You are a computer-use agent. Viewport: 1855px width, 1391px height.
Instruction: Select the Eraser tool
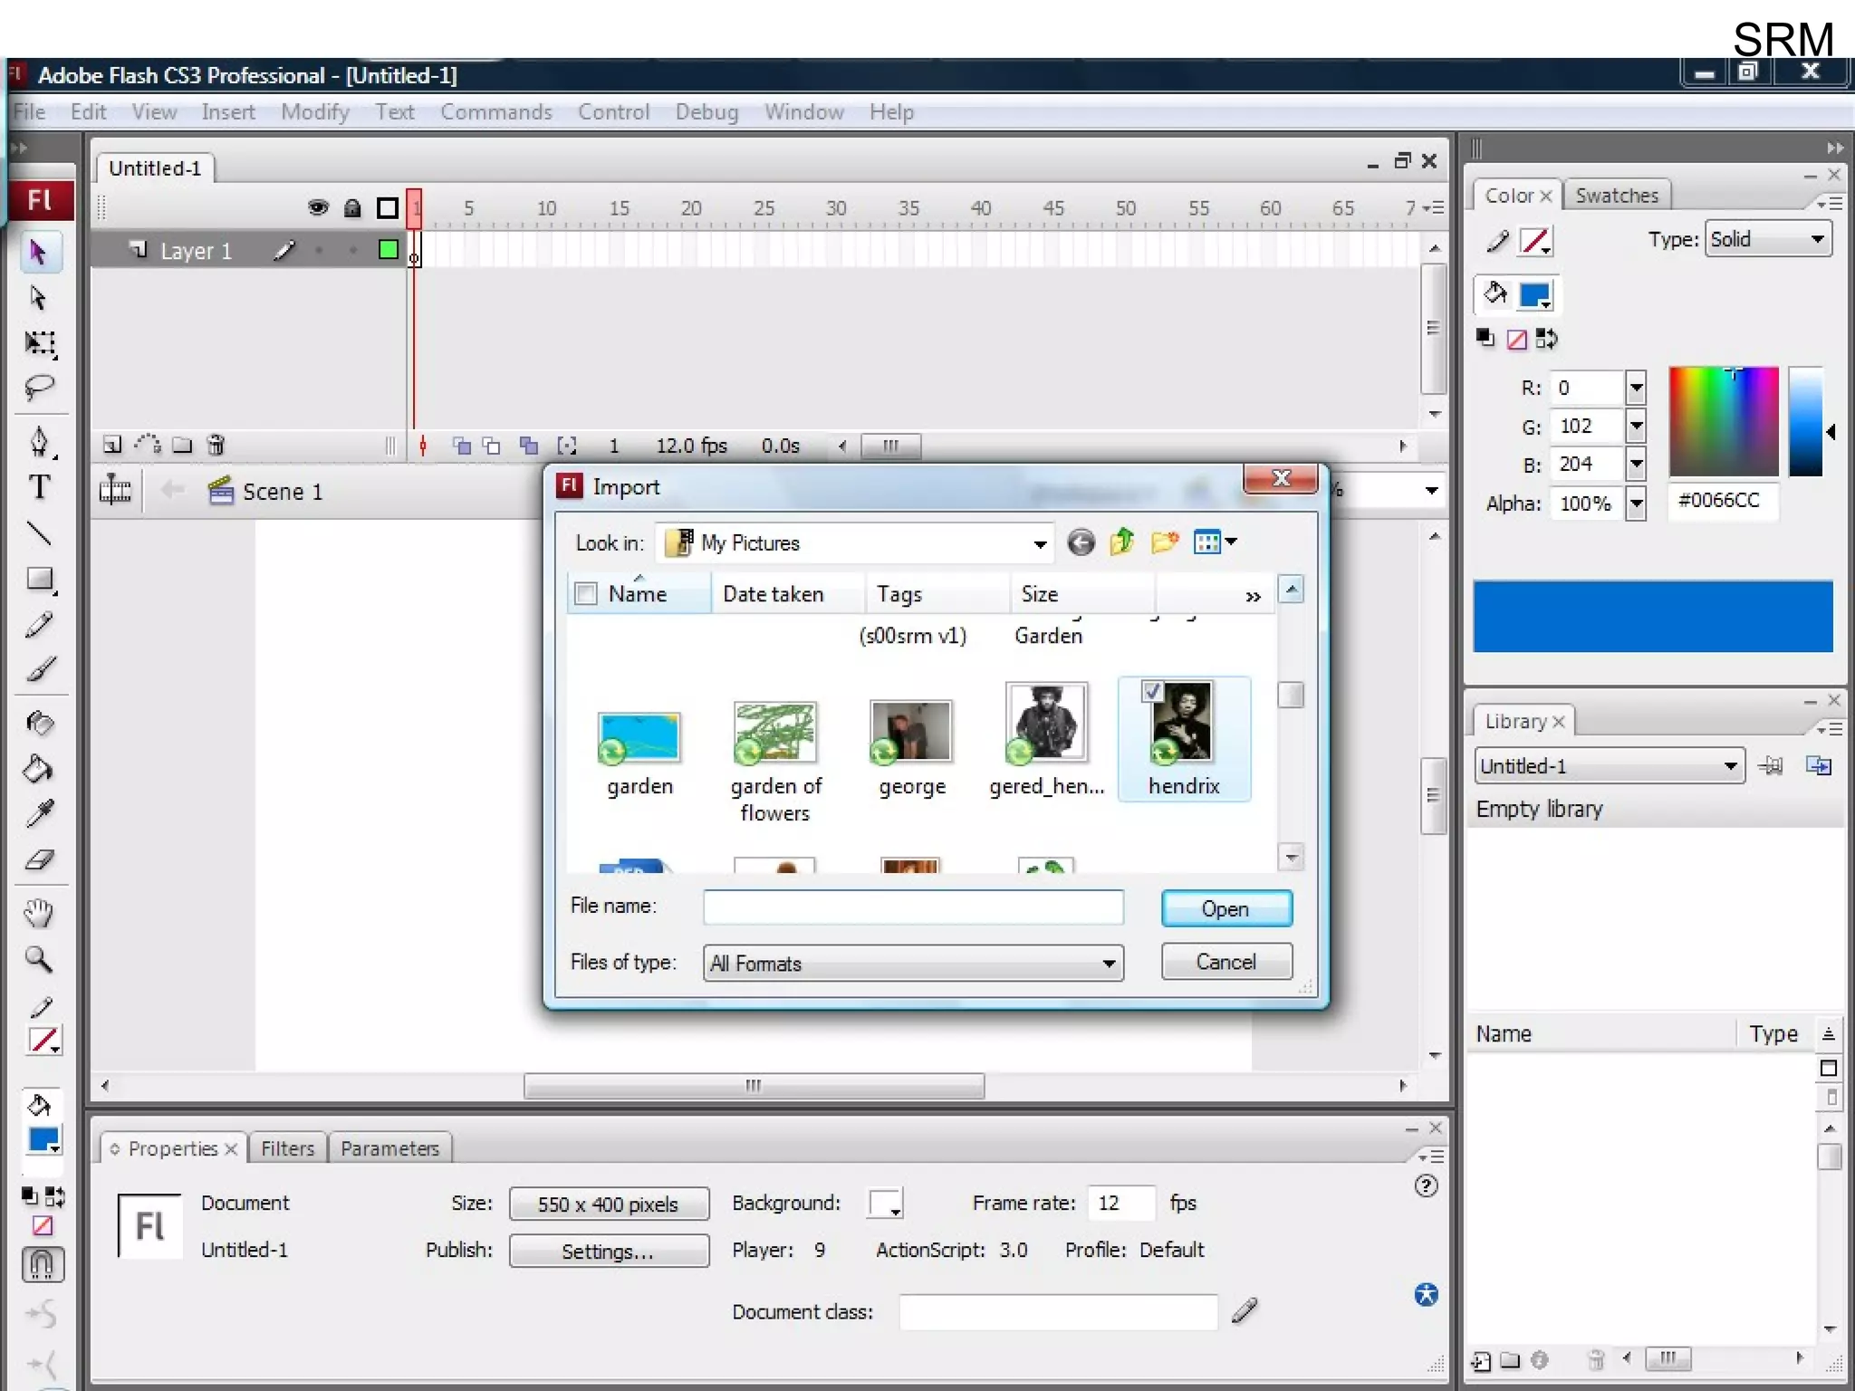[39, 859]
